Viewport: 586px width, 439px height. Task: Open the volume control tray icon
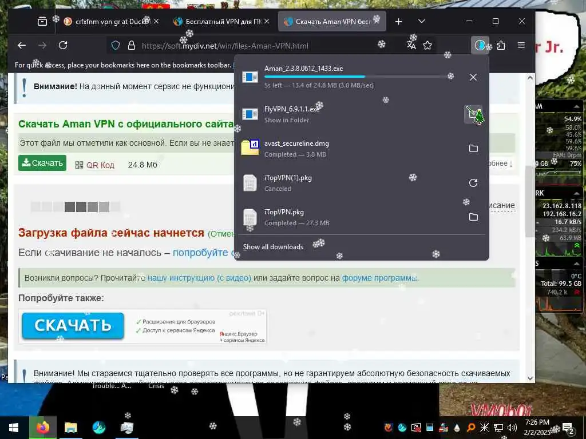pyautogui.click(x=512, y=428)
